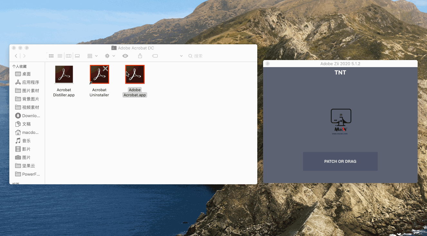427x236 pixels.
Task: Switch Finder to gallery view
Action: click(x=77, y=56)
